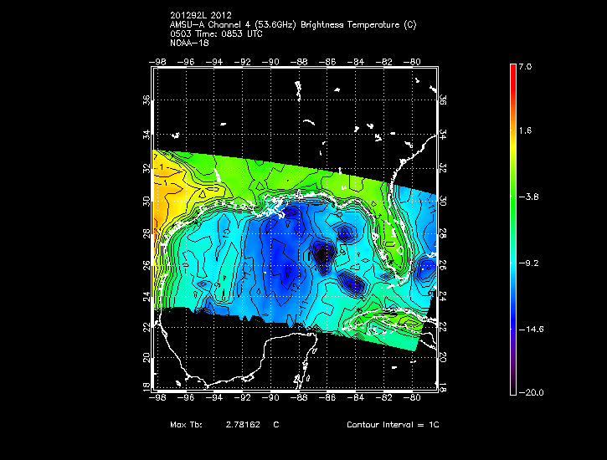This screenshot has height=460, width=607.
Task: Click the '22' latitude label on right axis
Action: [x=443, y=327]
